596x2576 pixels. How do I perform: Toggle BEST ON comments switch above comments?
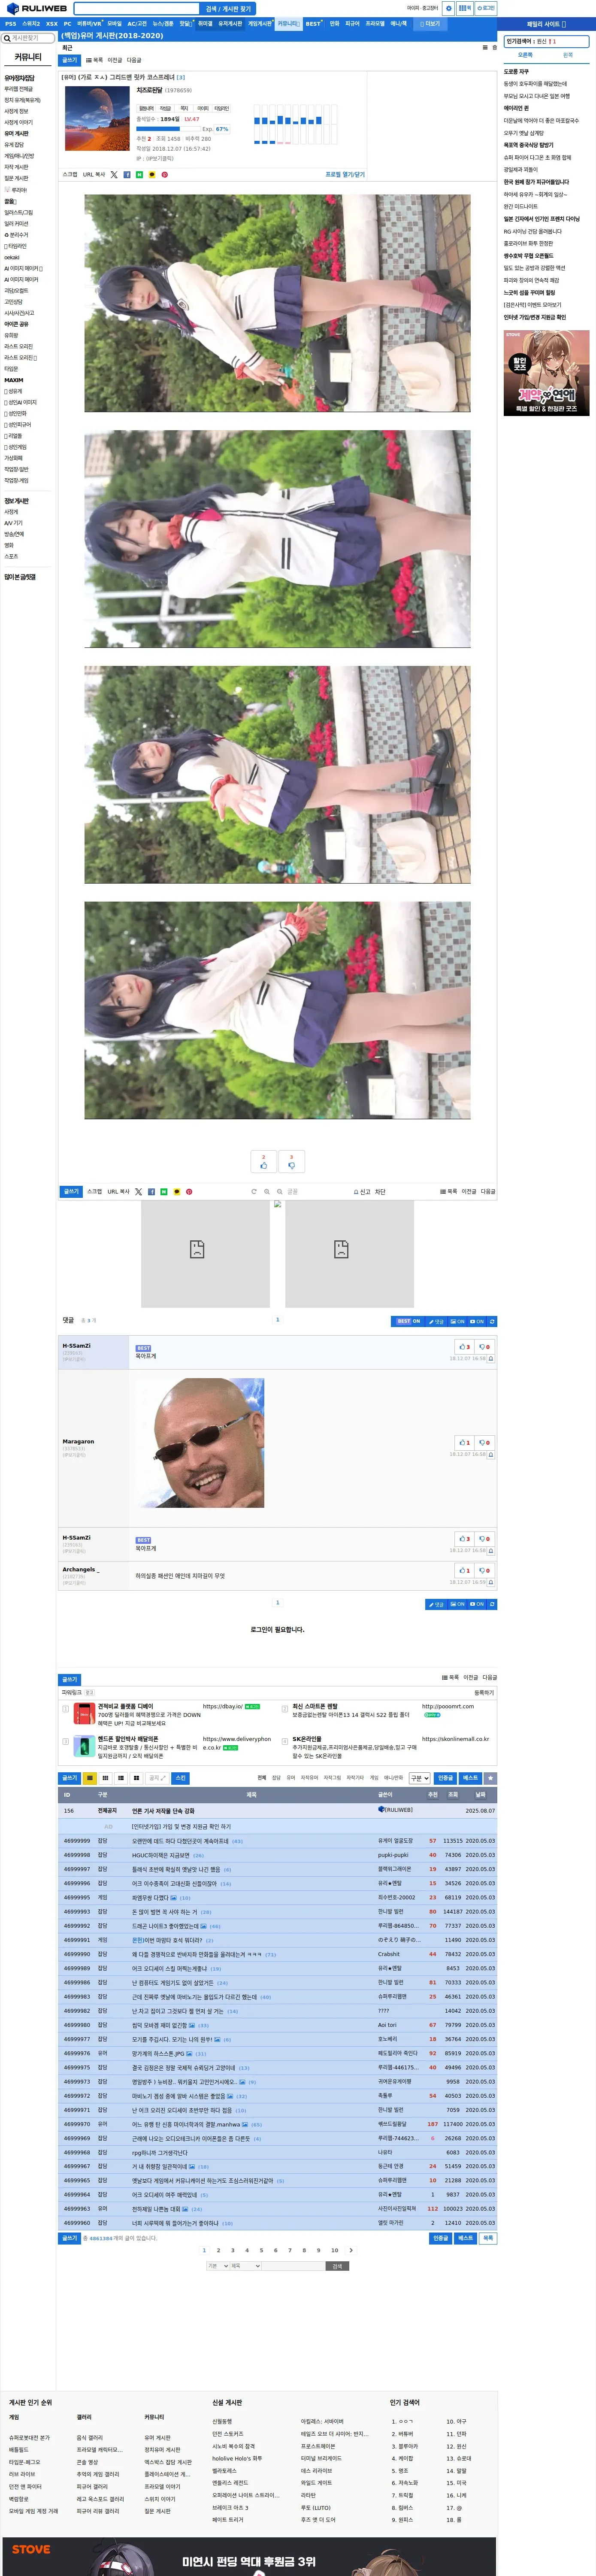407,1321
